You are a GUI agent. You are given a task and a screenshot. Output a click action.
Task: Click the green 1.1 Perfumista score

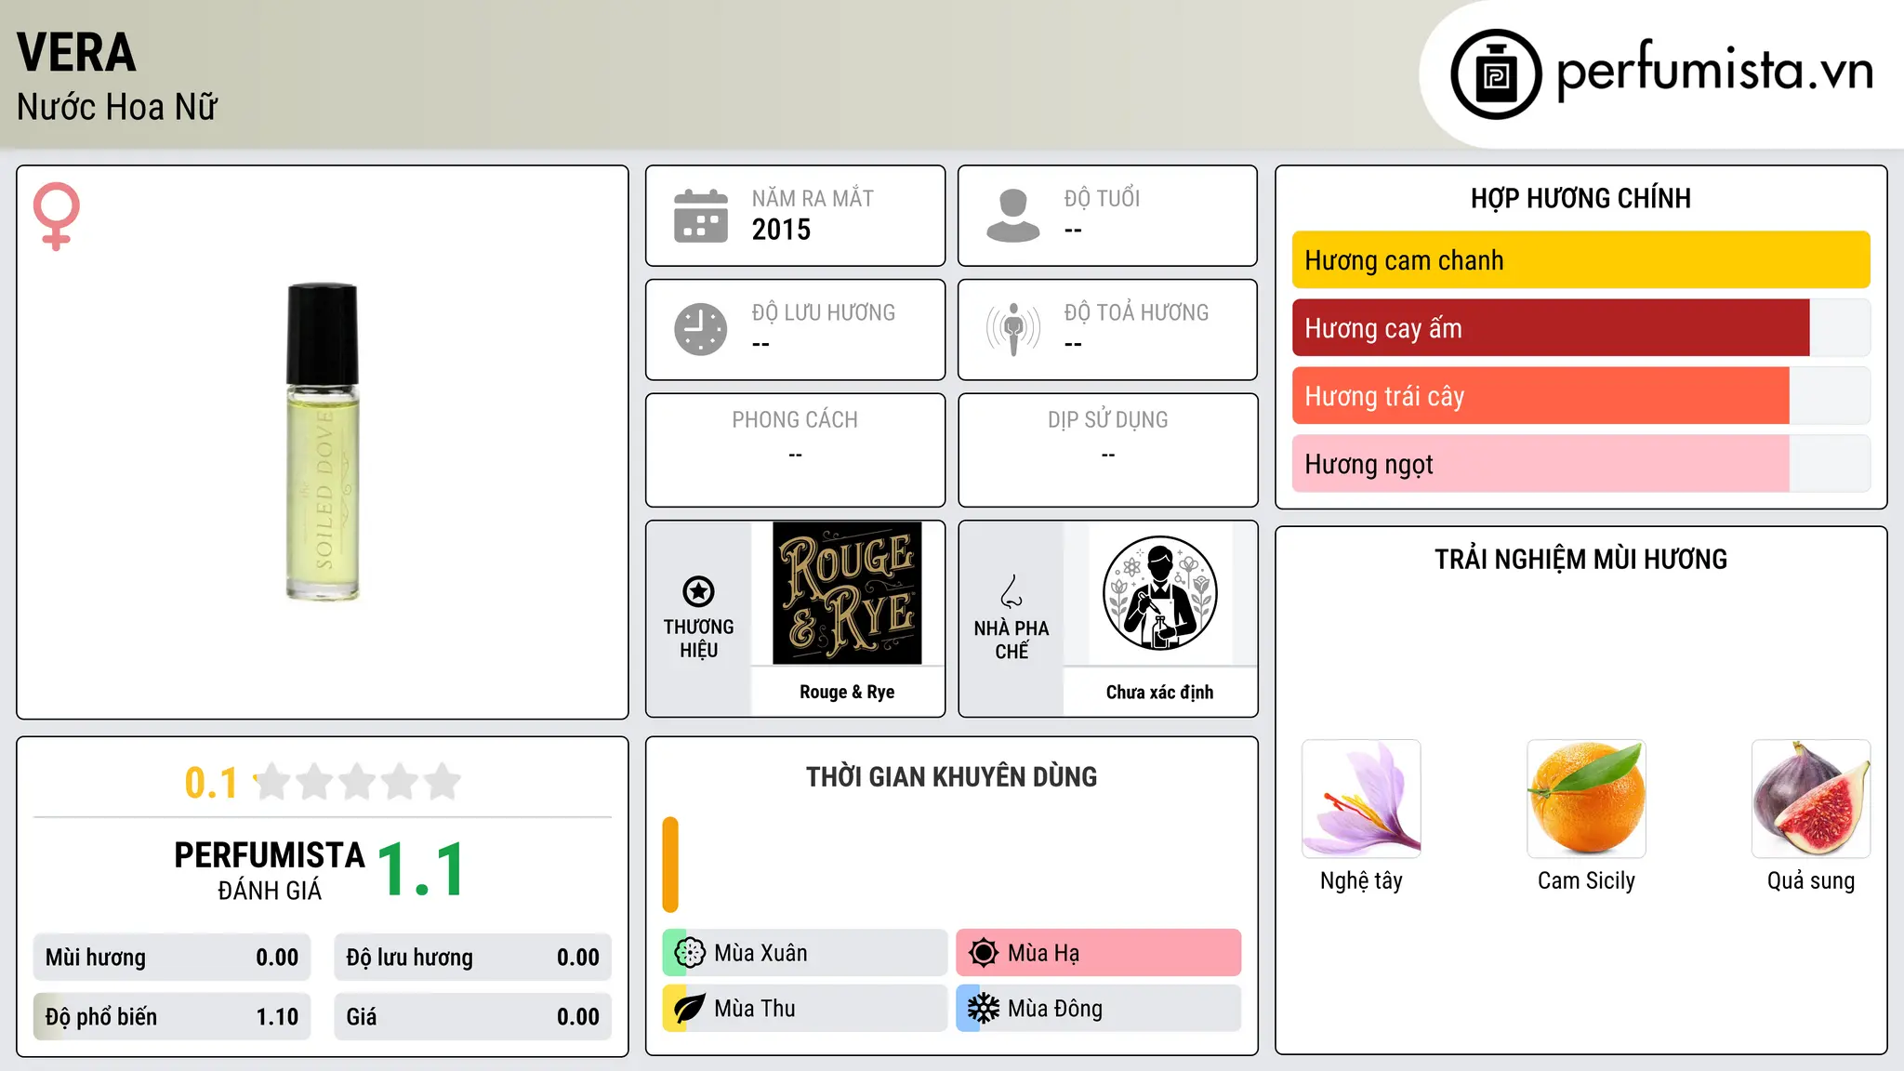[421, 869]
